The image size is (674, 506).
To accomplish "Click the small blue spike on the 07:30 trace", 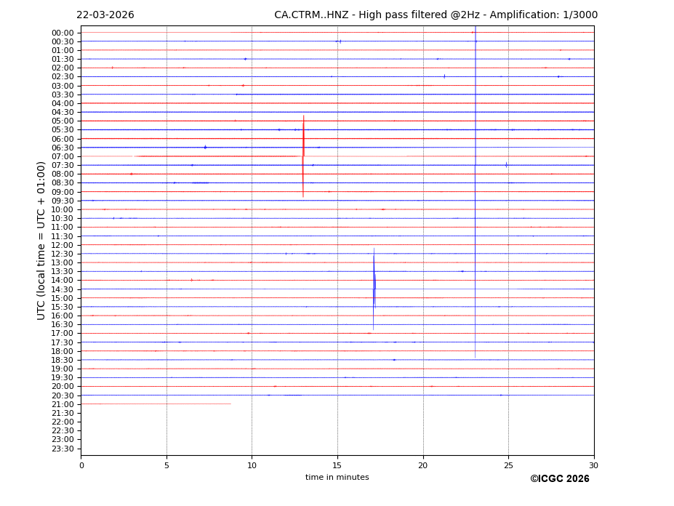I will pyautogui.click(x=507, y=165).
